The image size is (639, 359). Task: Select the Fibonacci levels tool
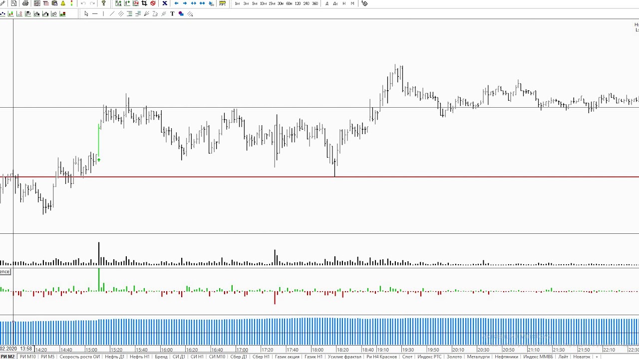[x=129, y=13]
